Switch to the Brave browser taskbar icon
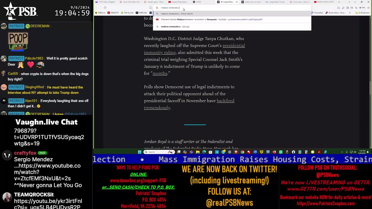This screenshot has width=372, height=209. (236, 152)
